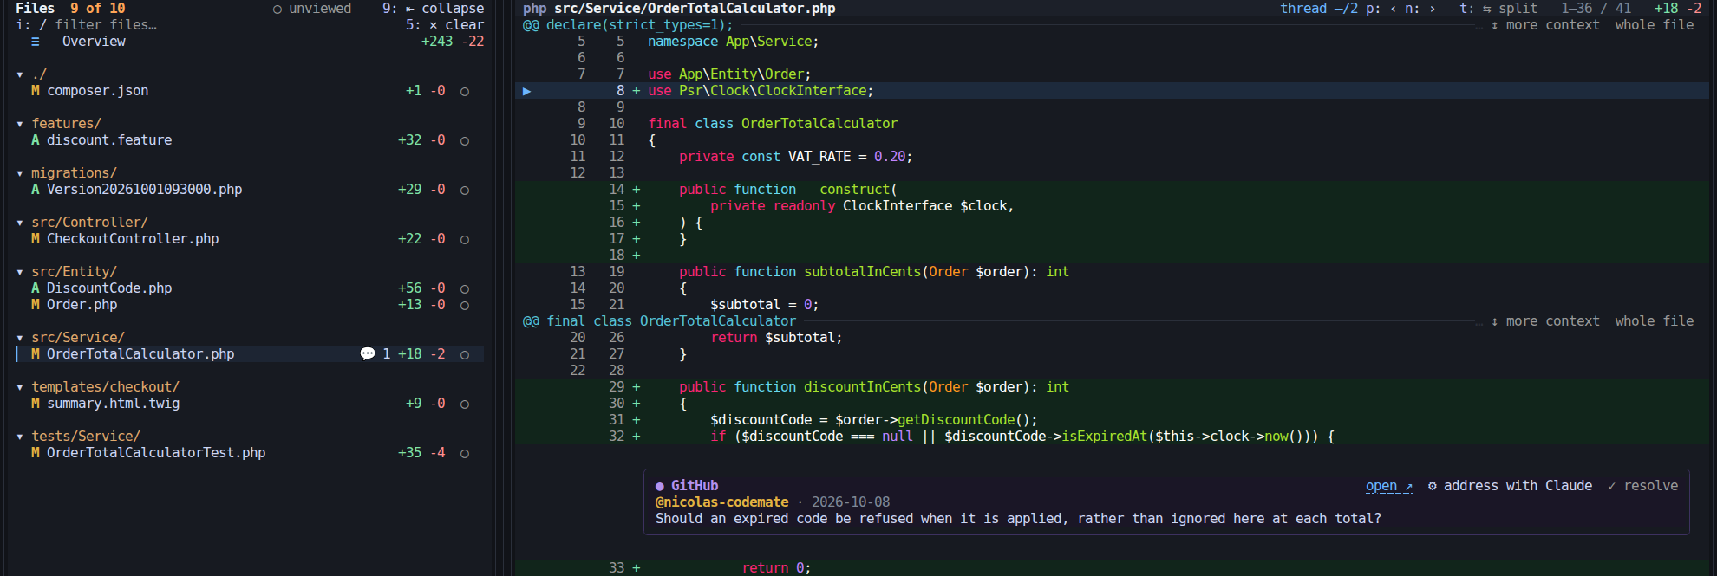Toggle the unviewed files filter
1717x576 pixels.
coord(312,9)
